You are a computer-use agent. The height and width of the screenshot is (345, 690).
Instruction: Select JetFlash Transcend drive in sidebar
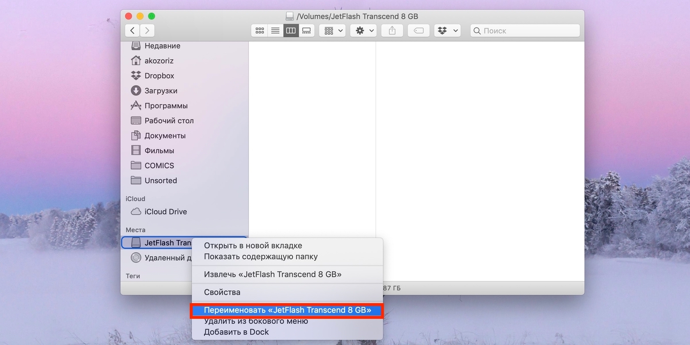(157, 242)
